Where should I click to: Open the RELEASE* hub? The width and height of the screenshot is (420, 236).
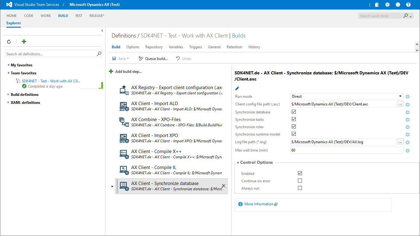[x=97, y=16]
